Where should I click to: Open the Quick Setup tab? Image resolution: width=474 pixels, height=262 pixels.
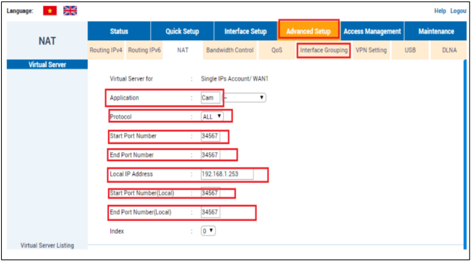(182, 31)
